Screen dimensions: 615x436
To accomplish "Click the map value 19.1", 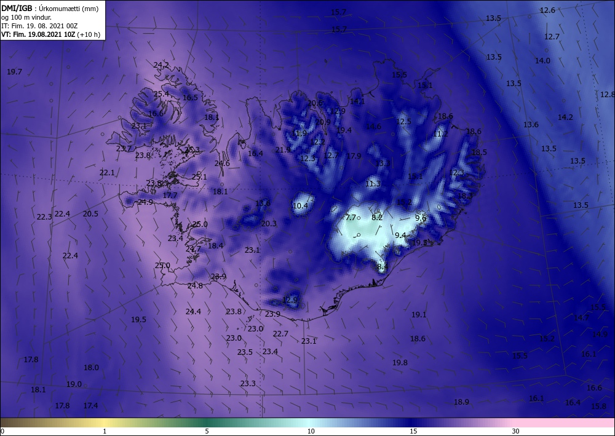I will coord(419,314).
